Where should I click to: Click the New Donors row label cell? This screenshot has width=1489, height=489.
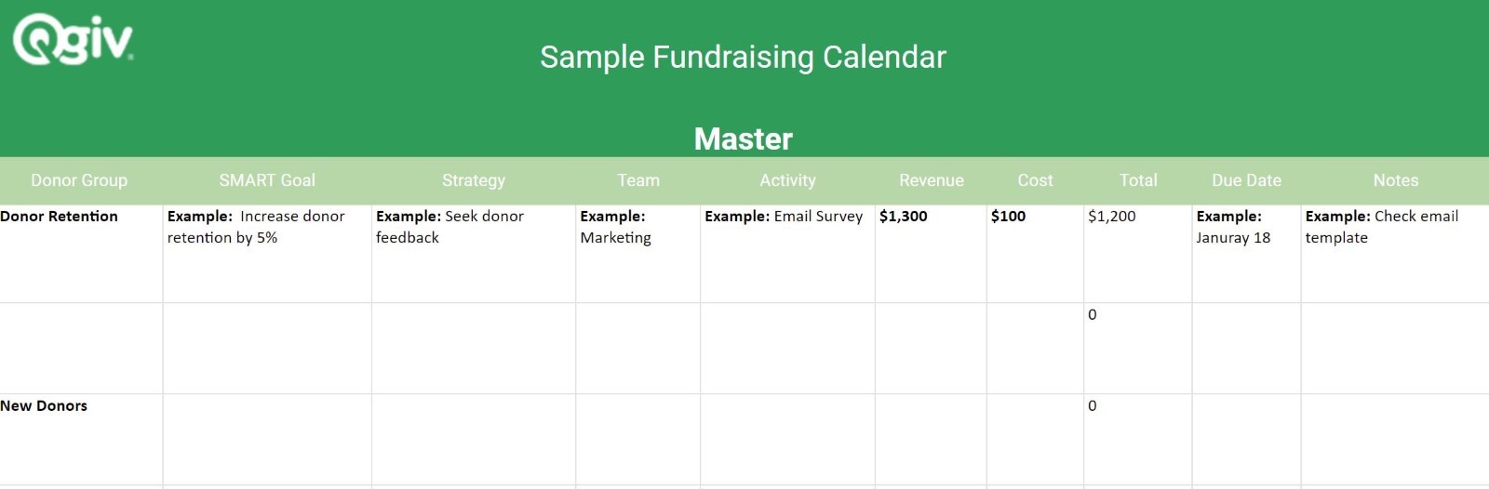point(81,439)
